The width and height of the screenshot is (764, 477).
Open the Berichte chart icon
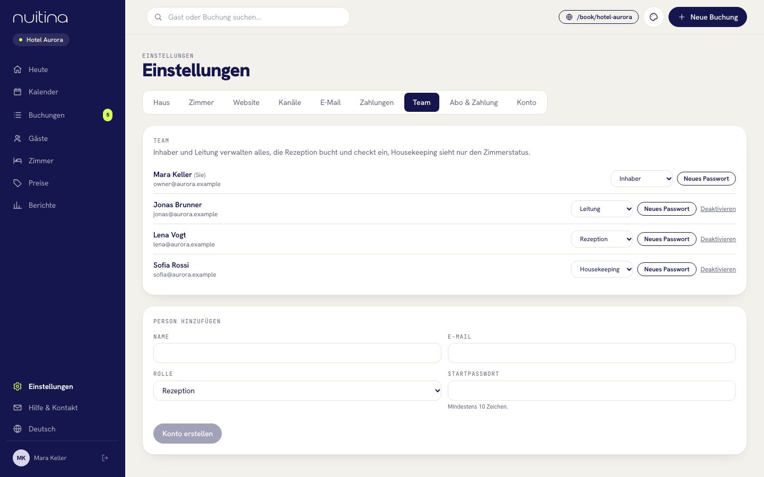18,205
